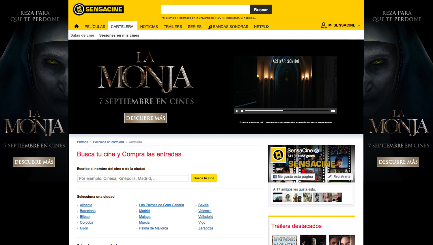Click the SensaCine logo in the header
Viewport: 433px width, 245px height.
98,9
